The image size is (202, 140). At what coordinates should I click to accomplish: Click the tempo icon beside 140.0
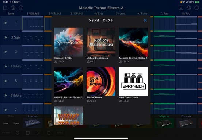[x=56, y=62]
